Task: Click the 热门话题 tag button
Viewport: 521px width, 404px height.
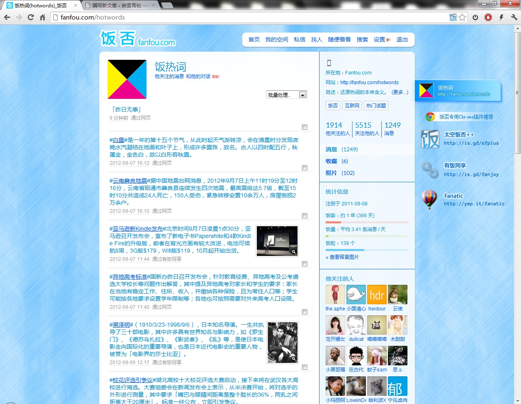Action: 376,106
